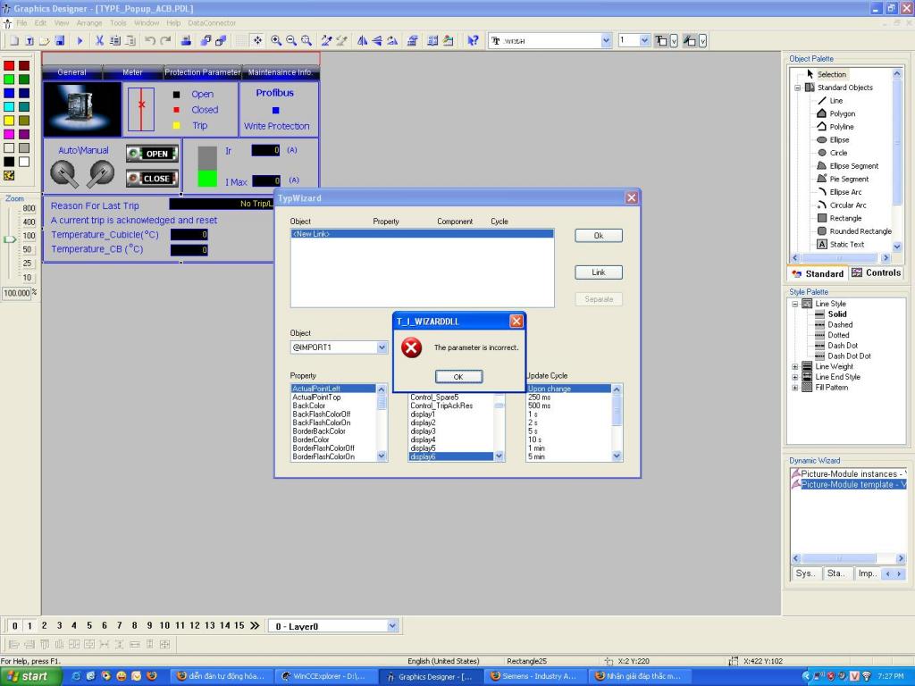Click the Cut scissors icon
Viewport: 915px width, 686px height.
point(100,41)
